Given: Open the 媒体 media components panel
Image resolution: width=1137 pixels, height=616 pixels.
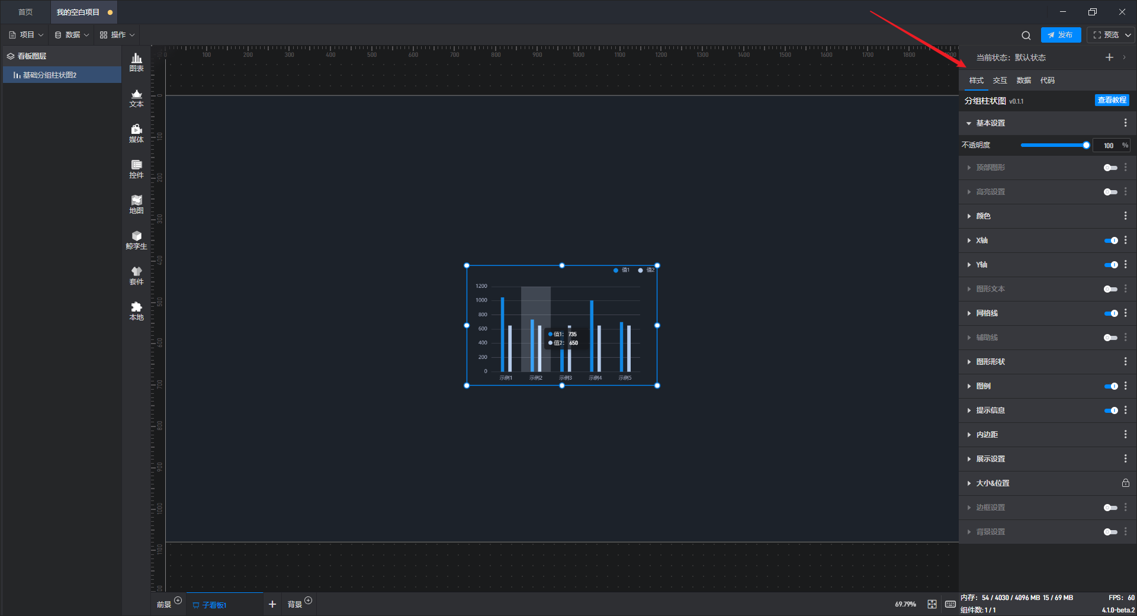Looking at the screenshot, I should tap(136, 133).
